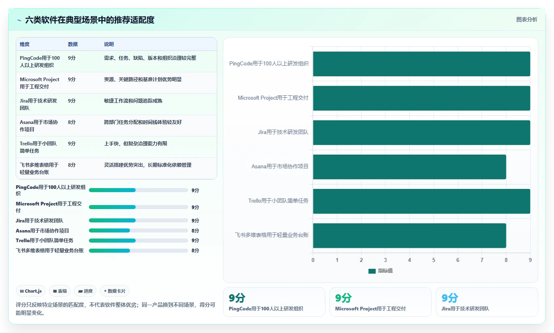Click the lightning icon beside the title
Image resolution: width=554 pixels, height=333 pixels.
[19, 20]
